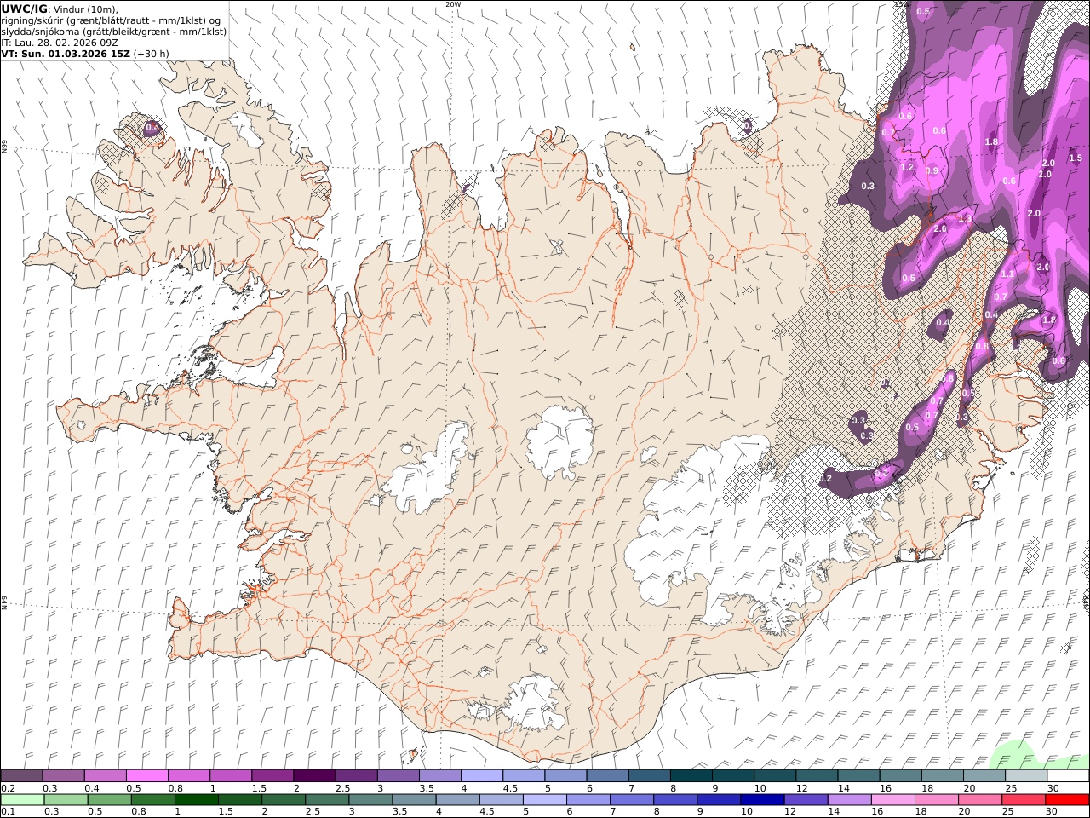Click the 6 slate-blue swatch on snow scale
Image resolution: width=1090 pixels, height=818 pixels.
pyautogui.click(x=607, y=775)
